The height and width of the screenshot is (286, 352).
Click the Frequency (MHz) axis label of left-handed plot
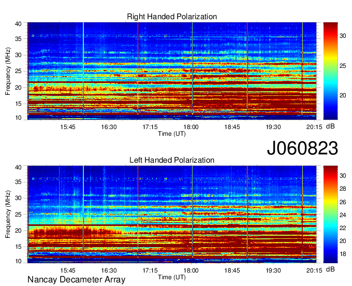tap(8, 214)
